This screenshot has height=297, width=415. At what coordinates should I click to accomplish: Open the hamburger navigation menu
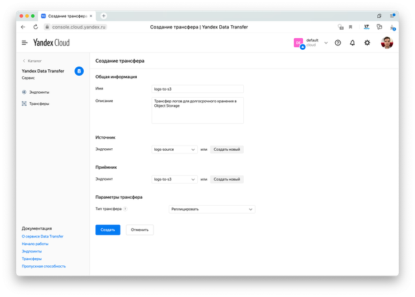click(25, 43)
